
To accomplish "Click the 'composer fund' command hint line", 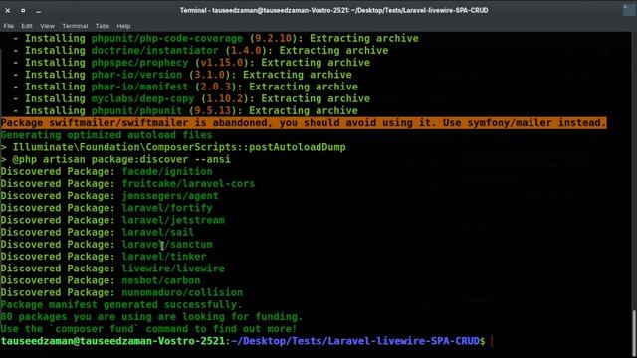I will 148,329.
